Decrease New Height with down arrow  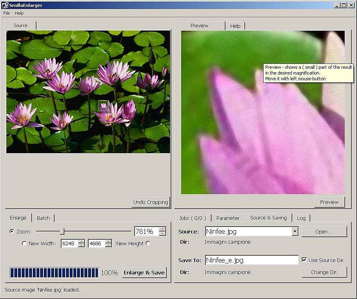[108, 245]
